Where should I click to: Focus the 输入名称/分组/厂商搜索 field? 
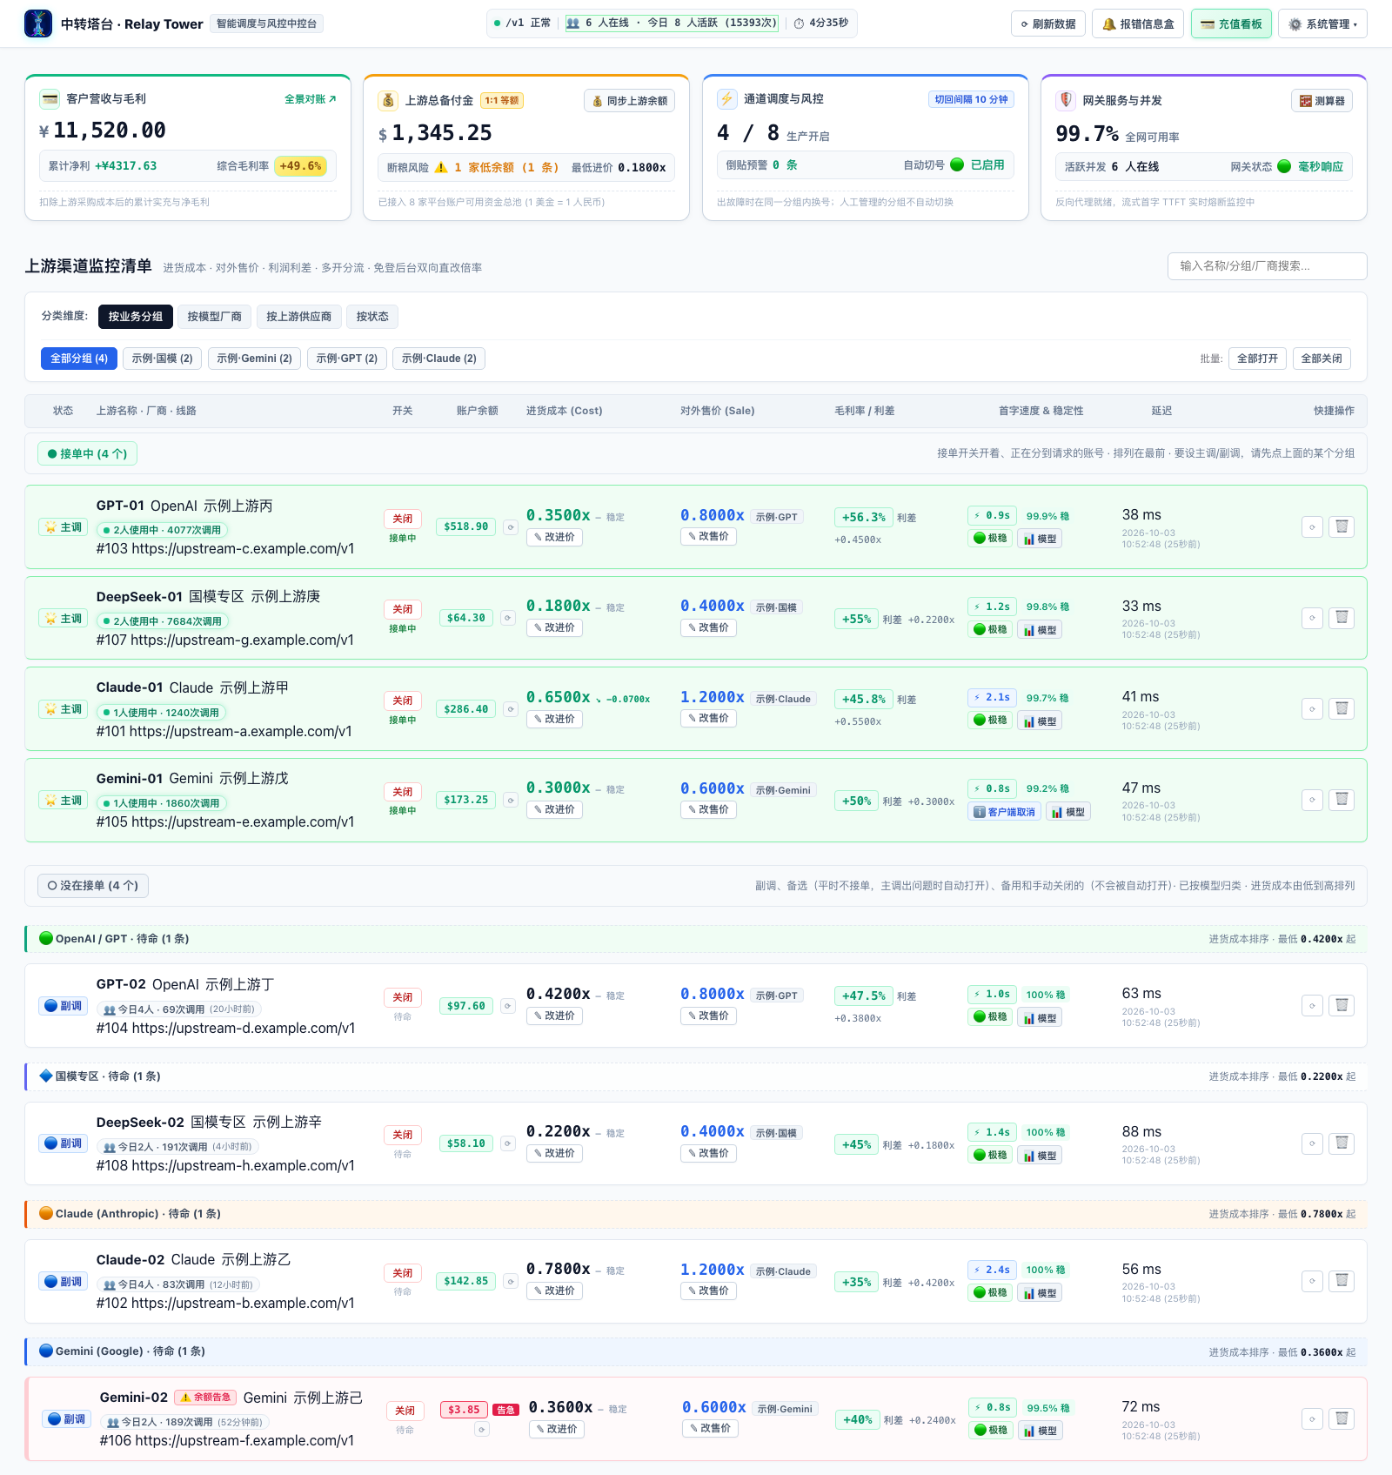pyautogui.click(x=1267, y=266)
